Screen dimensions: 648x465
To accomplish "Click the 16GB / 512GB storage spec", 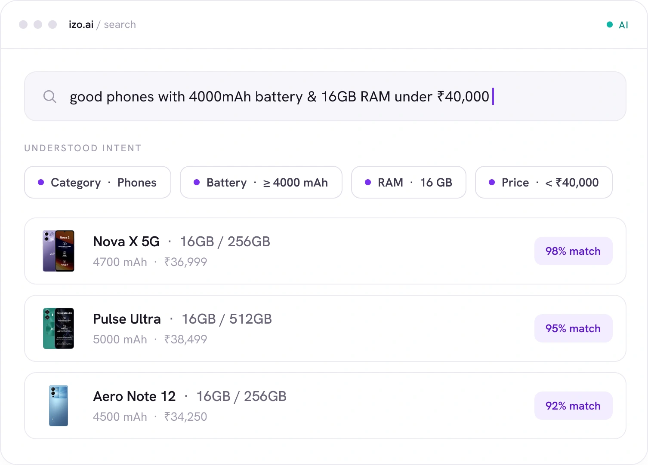I will coord(227,319).
